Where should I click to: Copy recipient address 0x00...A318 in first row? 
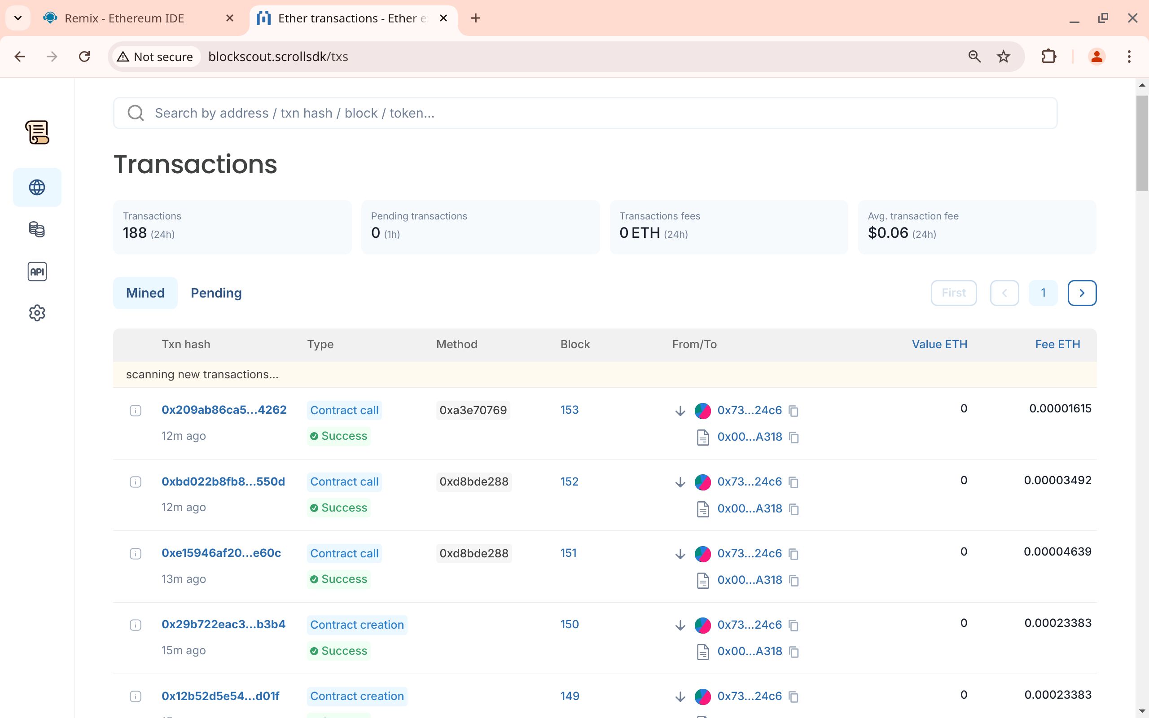(793, 437)
